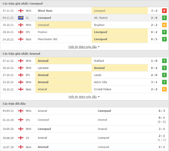Select the 29.08.20 CS Arsenal vs Liverpool row

click(x=85, y=138)
